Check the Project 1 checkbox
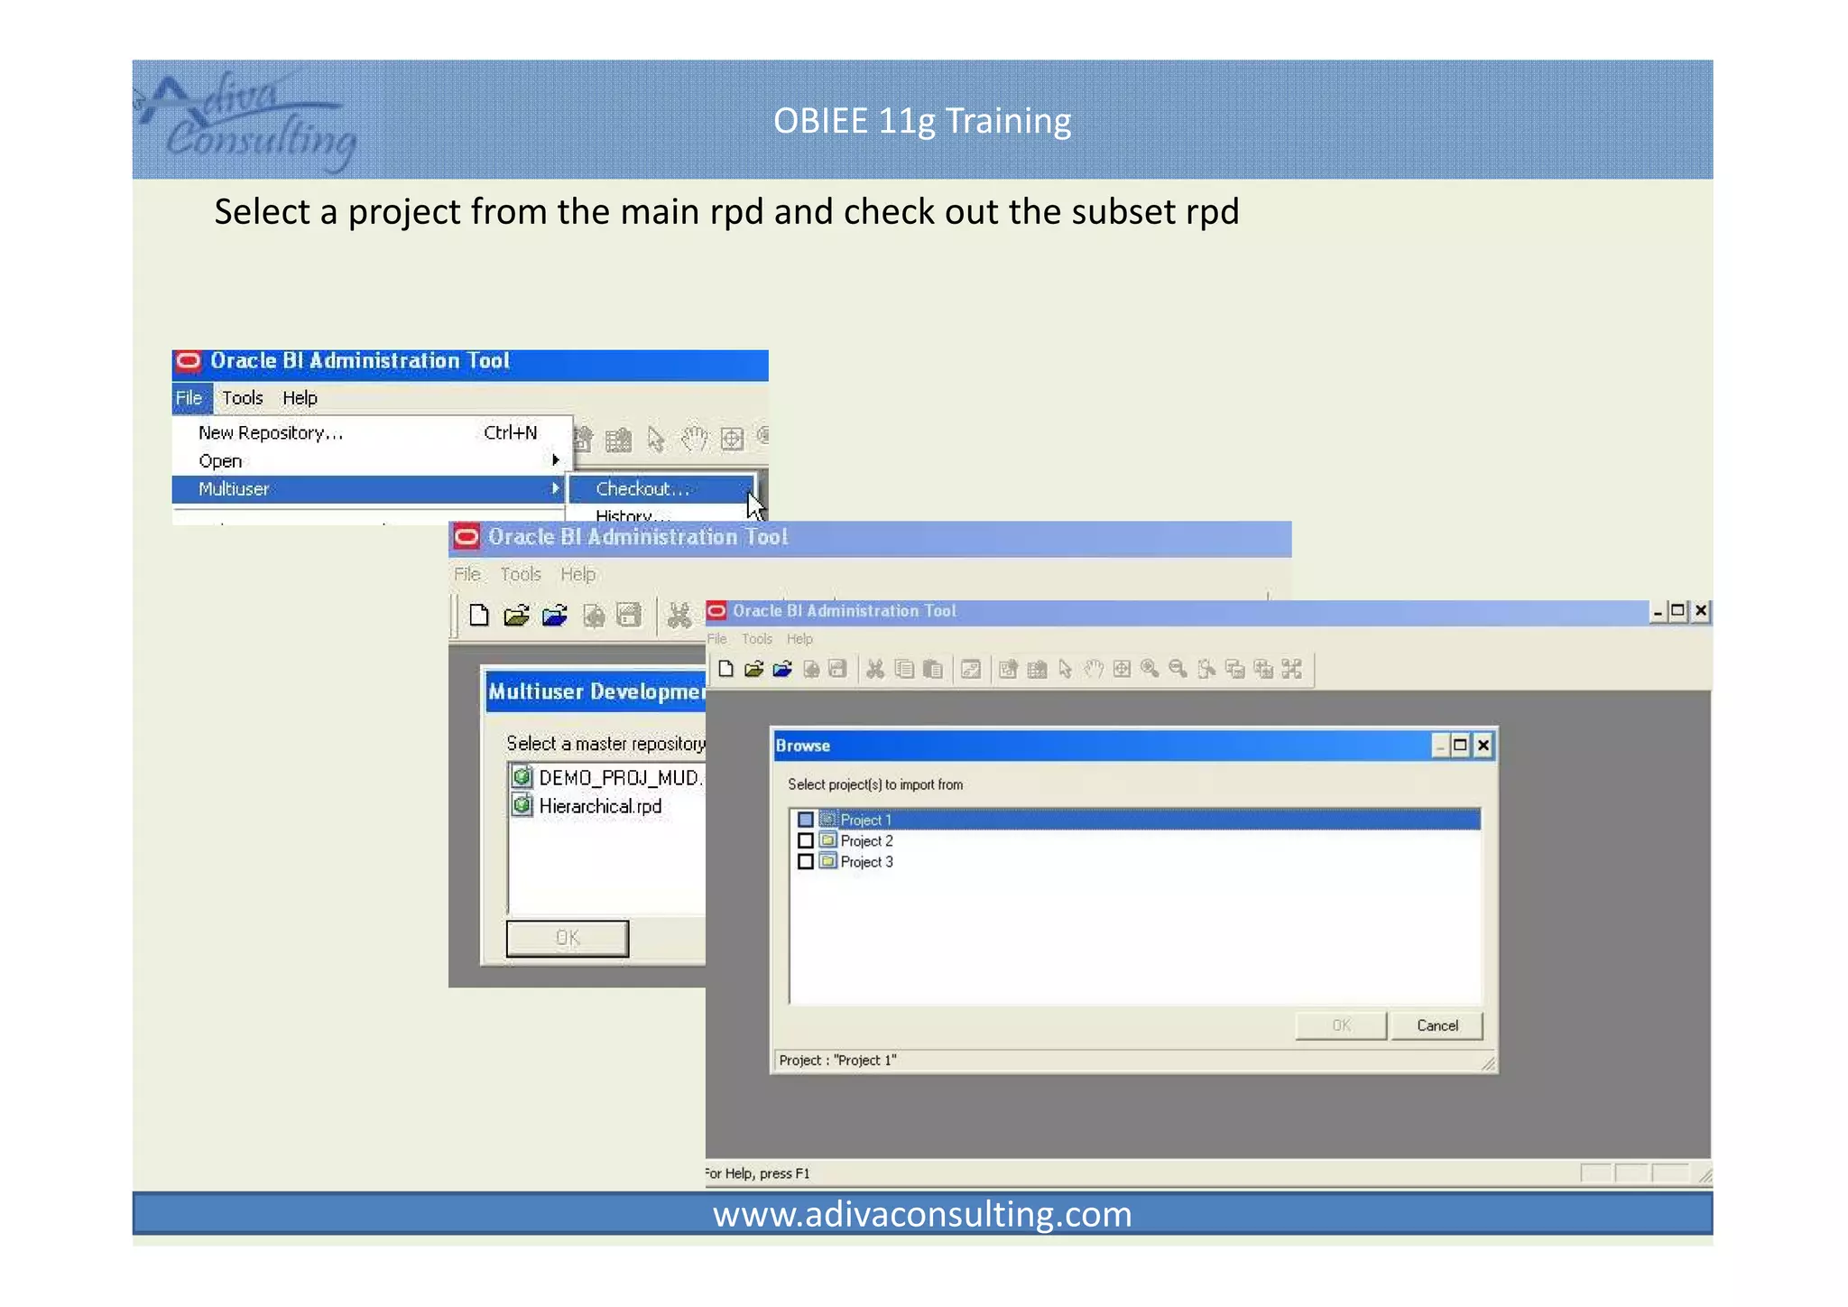Image resolution: width=1848 pixels, height=1307 pixels. pos(806,820)
